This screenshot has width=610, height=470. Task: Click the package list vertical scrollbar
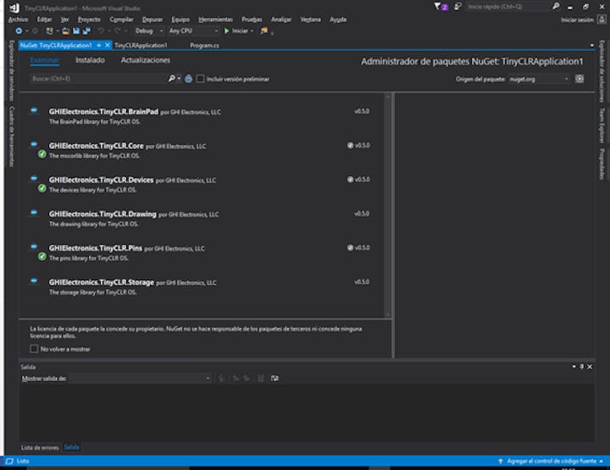click(x=388, y=205)
